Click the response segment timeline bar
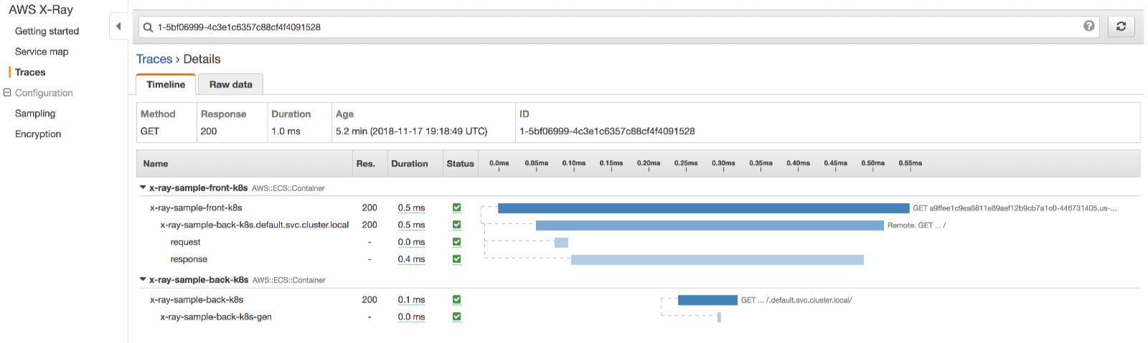1148x343 pixels. [x=717, y=260]
